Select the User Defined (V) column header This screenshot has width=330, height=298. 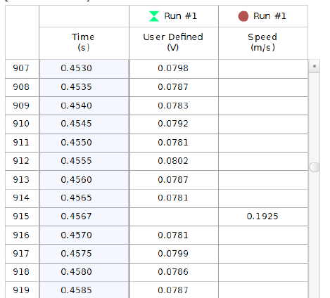(x=174, y=43)
